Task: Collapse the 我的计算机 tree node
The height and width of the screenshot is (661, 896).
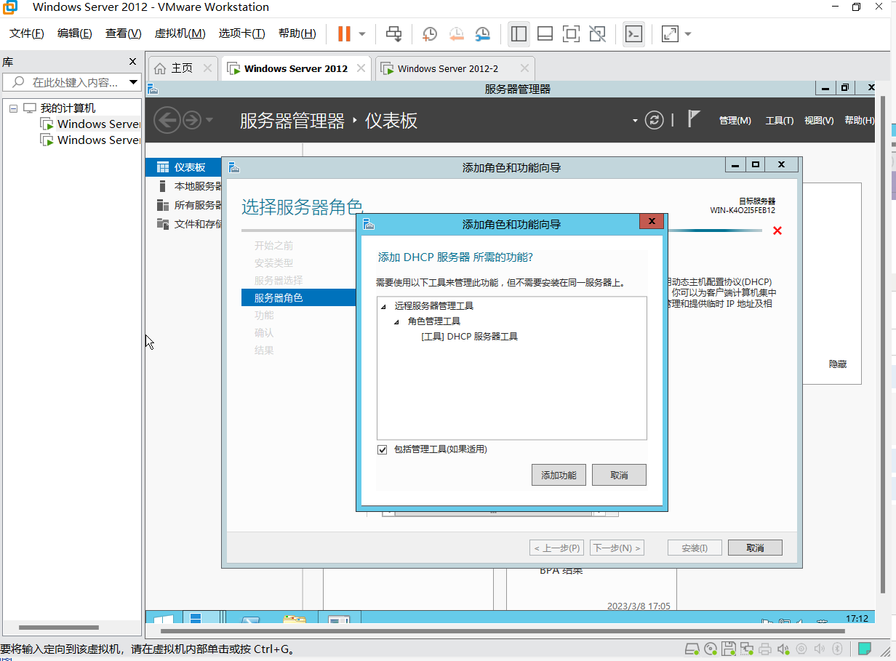Action: [x=13, y=108]
